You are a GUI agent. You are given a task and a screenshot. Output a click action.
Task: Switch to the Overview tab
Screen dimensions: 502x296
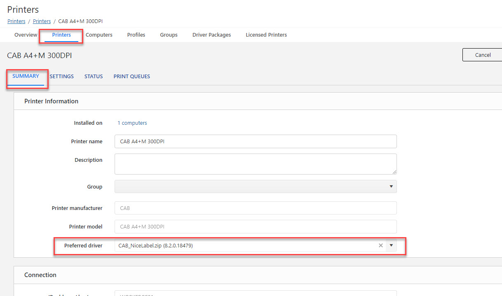pyautogui.click(x=26, y=35)
